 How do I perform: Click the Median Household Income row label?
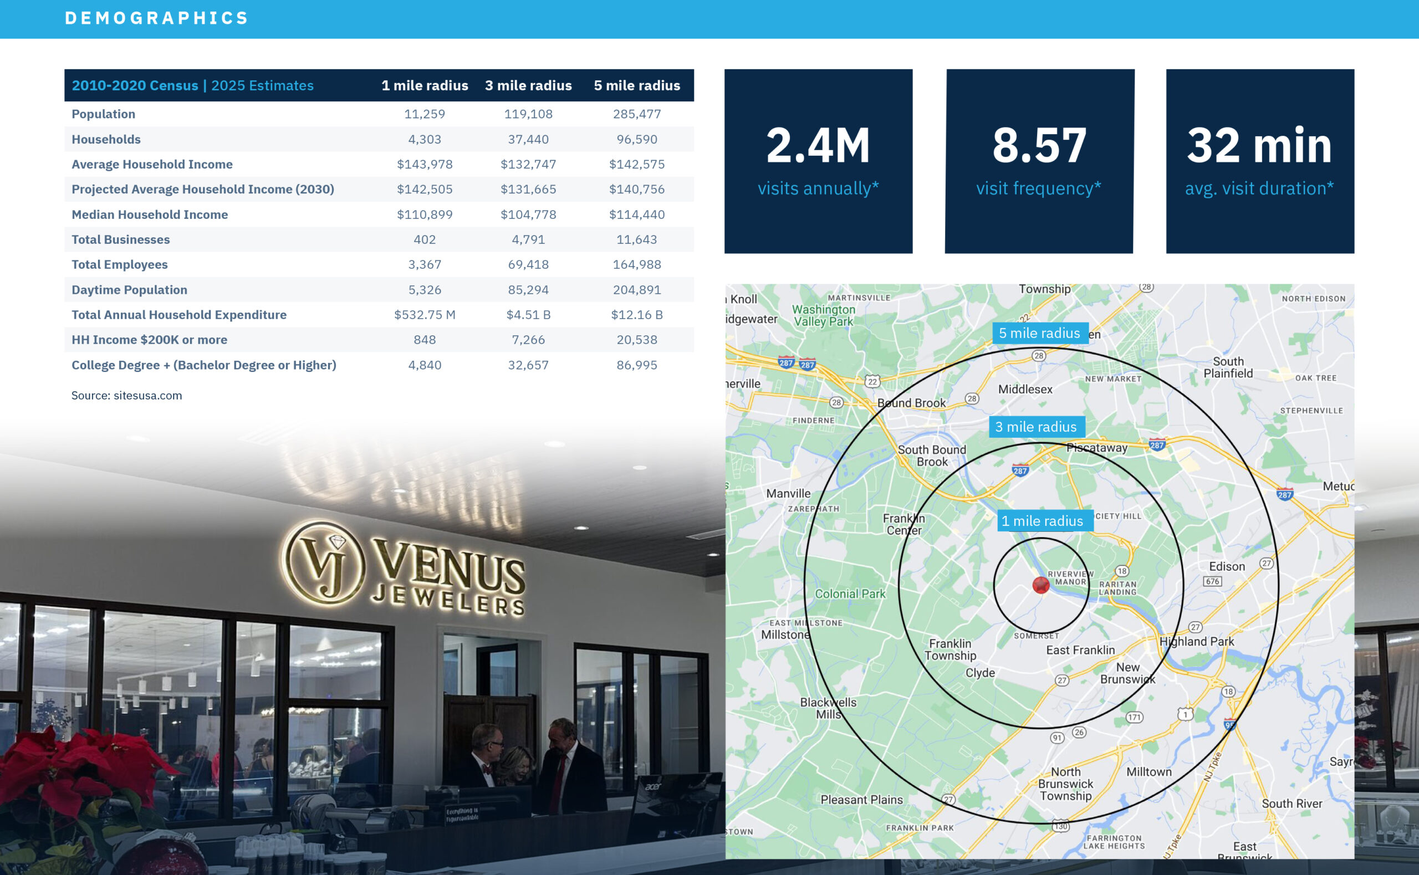[150, 214]
